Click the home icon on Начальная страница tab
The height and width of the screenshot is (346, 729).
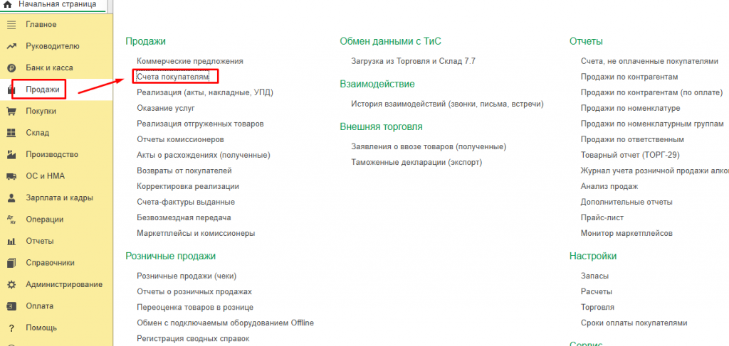[x=7, y=5]
